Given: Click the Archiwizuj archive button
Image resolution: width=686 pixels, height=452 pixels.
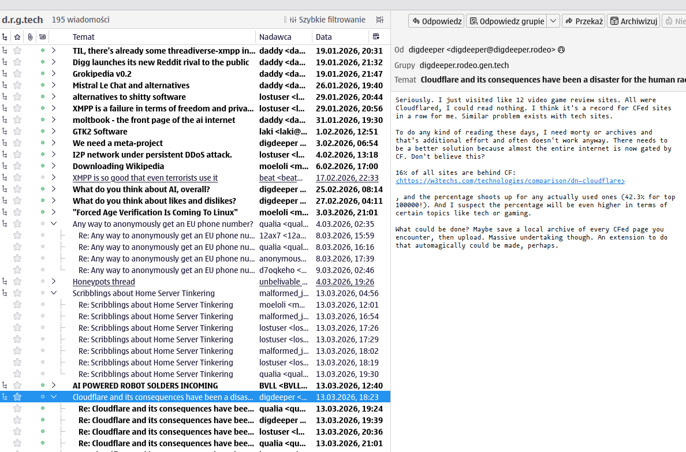Looking at the screenshot, I should tap(633, 21).
